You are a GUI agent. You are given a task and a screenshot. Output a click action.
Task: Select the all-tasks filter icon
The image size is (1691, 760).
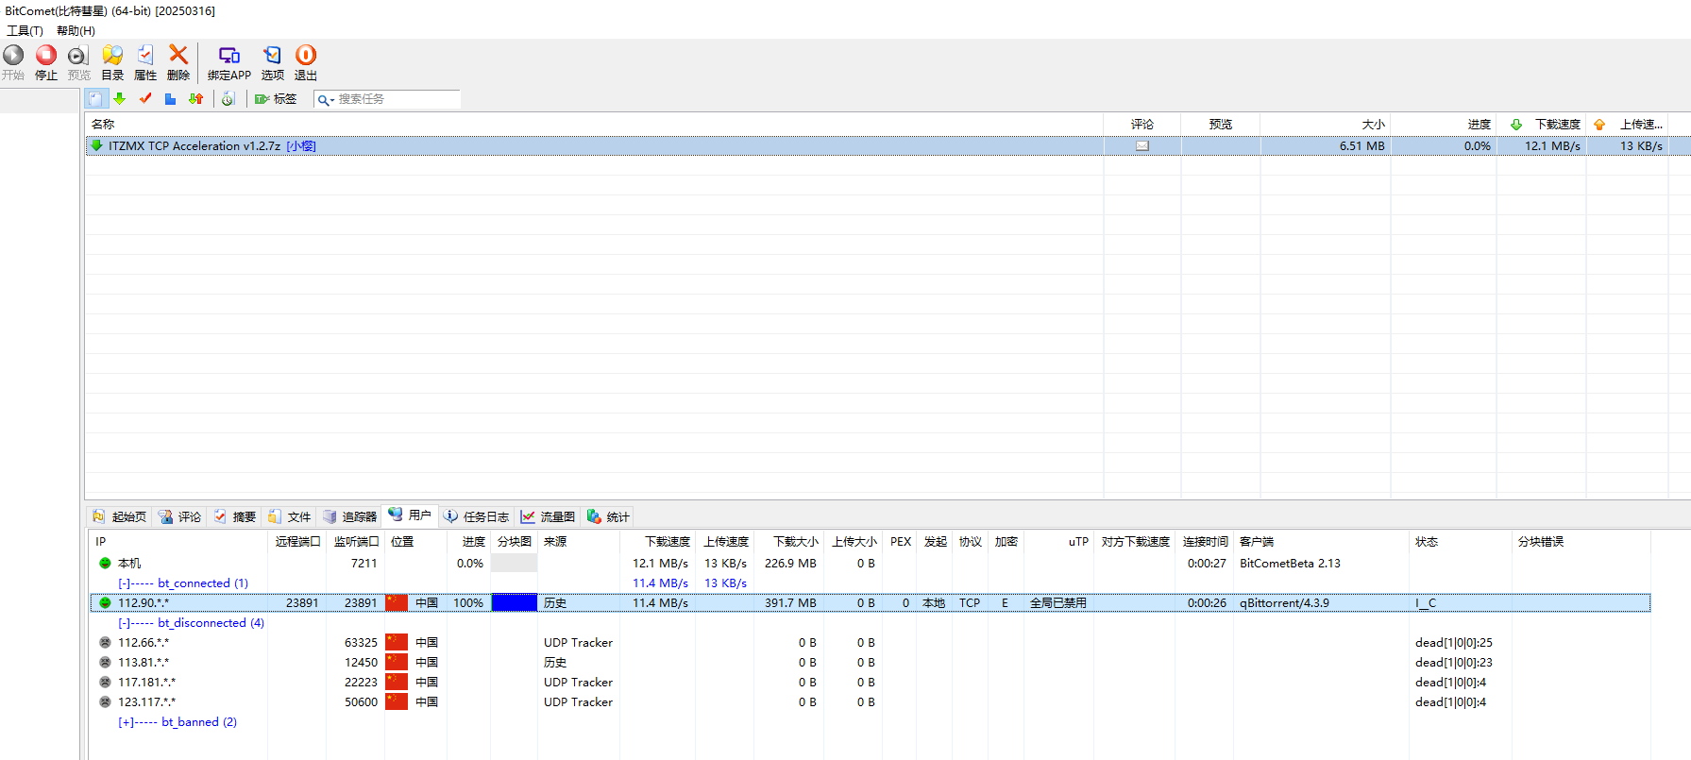coord(95,98)
